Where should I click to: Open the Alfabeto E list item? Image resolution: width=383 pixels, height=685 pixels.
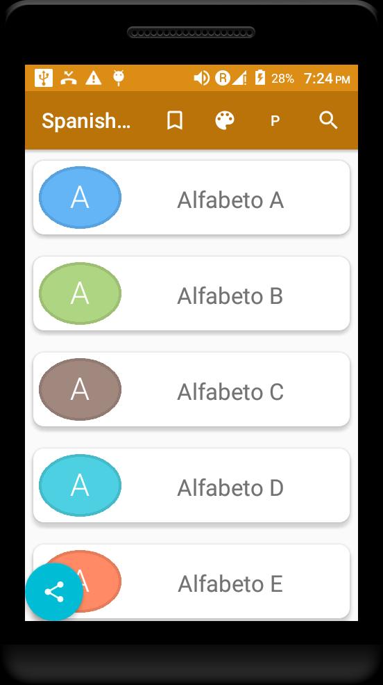[x=191, y=581]
